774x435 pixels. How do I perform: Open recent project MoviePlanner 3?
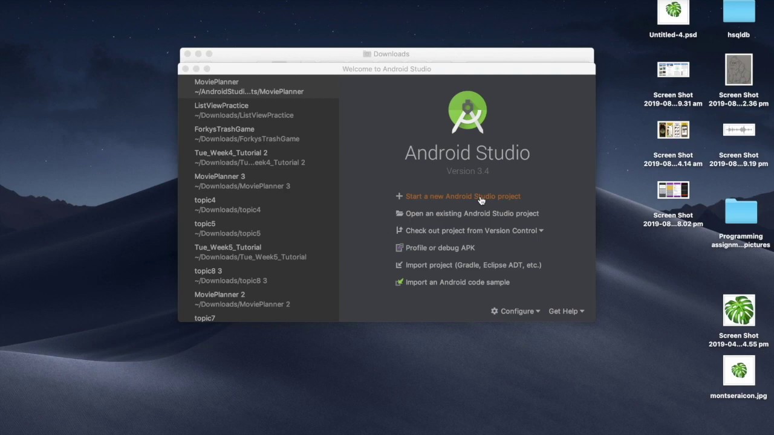pyautogui.click(x=259, y=181)
